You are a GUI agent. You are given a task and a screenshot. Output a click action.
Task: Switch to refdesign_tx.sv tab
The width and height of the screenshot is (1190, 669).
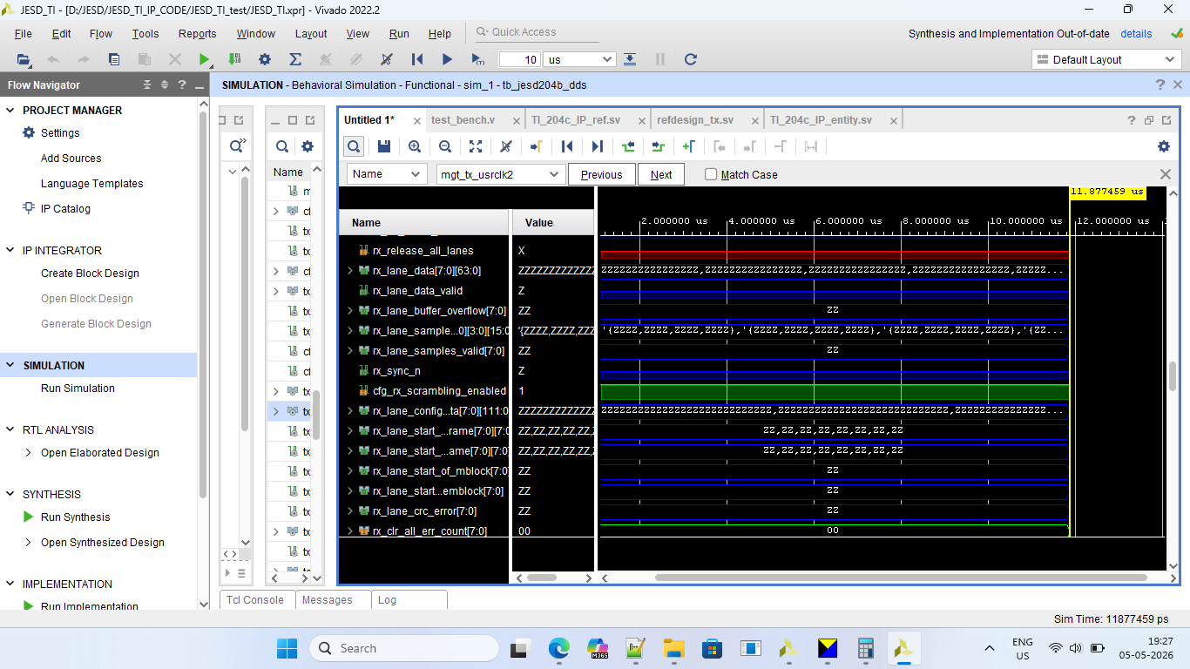tap(695, 120)
